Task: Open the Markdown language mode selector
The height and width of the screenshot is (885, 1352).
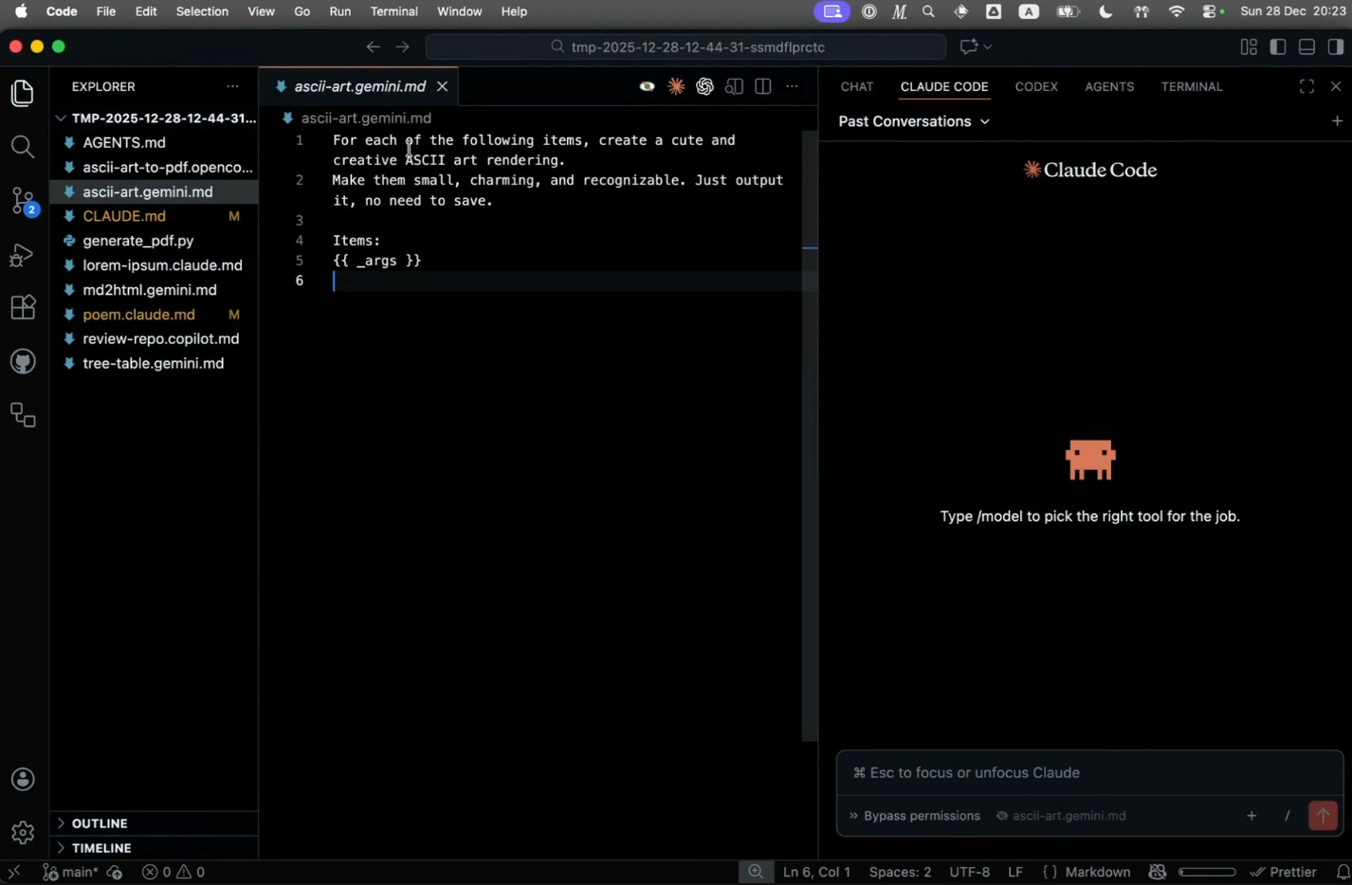Action: (1097, 872)
